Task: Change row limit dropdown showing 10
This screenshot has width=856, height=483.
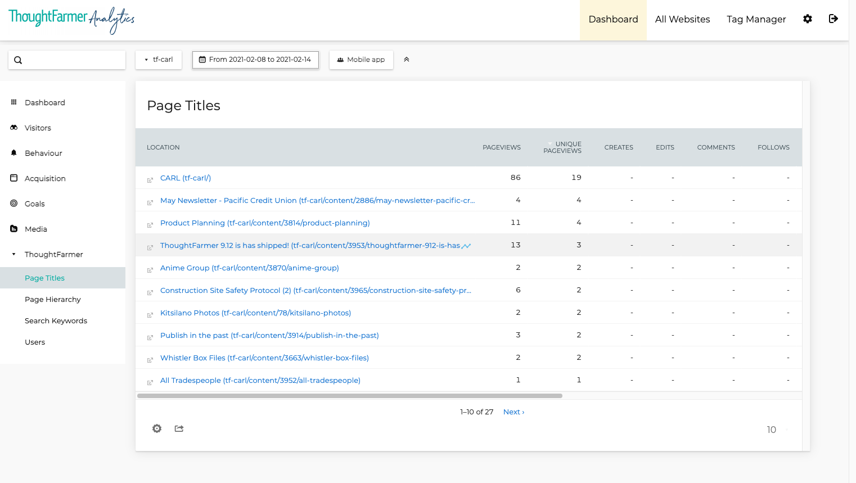Action: 777,430
